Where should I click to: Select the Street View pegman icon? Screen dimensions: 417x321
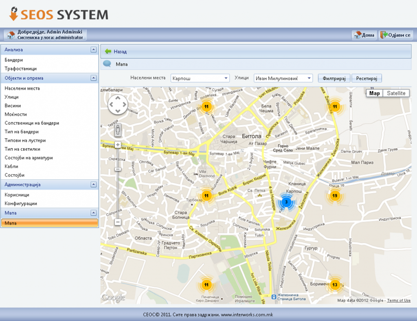point(118,130)
